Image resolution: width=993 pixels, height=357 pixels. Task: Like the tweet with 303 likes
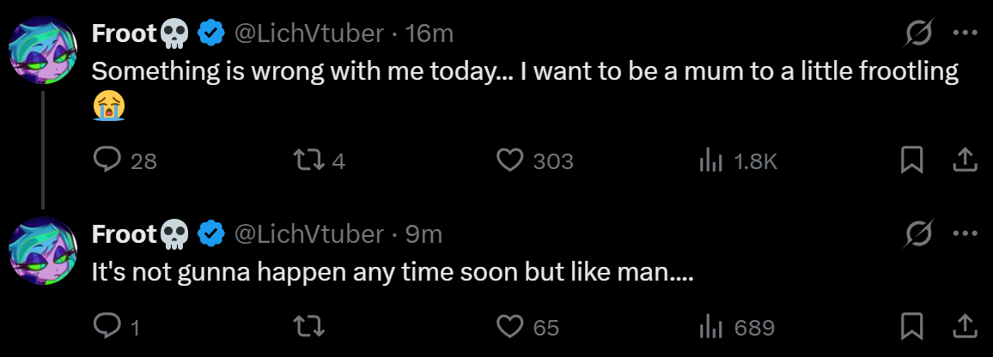pyautogui.click(x=511, y=160)
